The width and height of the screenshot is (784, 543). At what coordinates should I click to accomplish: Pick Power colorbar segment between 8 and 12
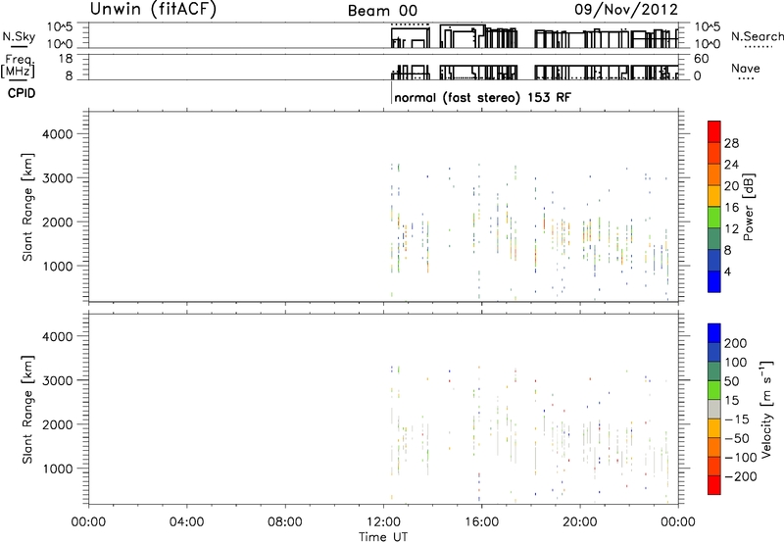[714, 239]
